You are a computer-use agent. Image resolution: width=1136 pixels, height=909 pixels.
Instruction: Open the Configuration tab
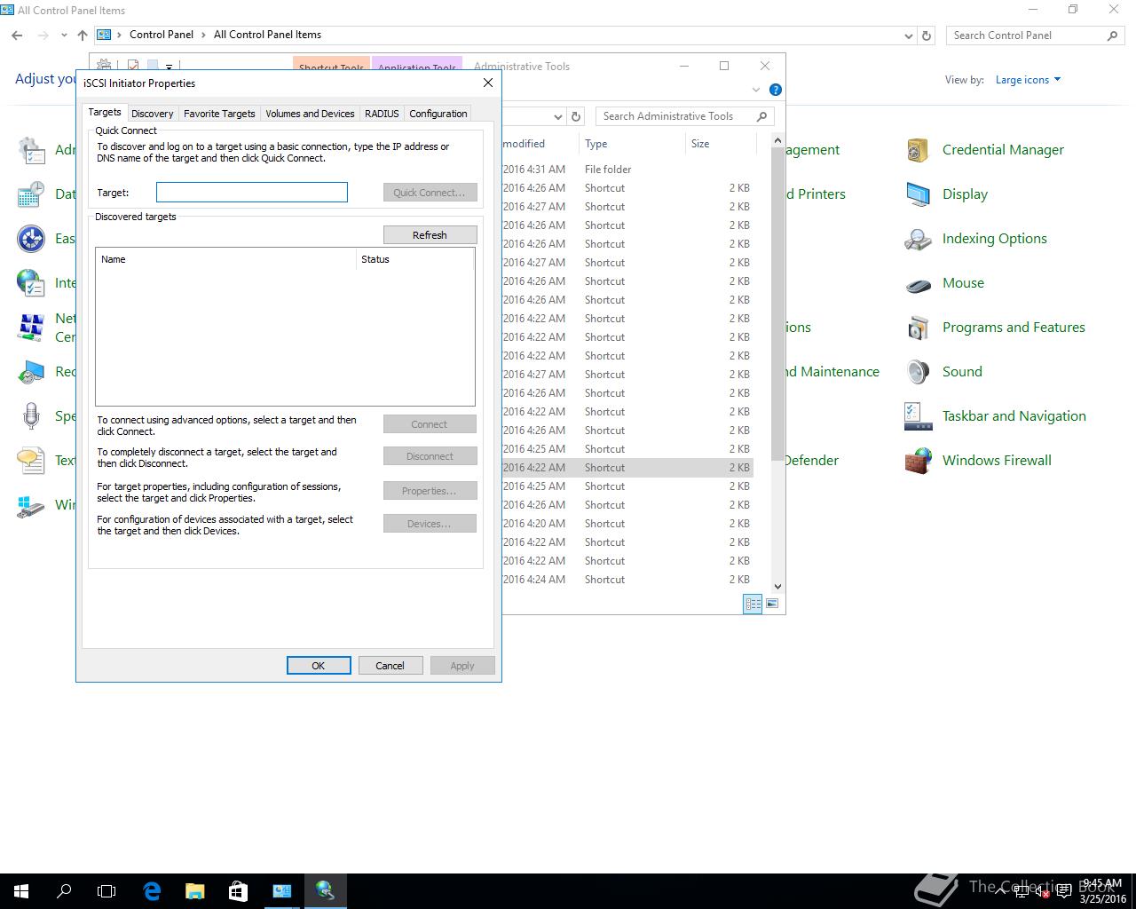438,114
